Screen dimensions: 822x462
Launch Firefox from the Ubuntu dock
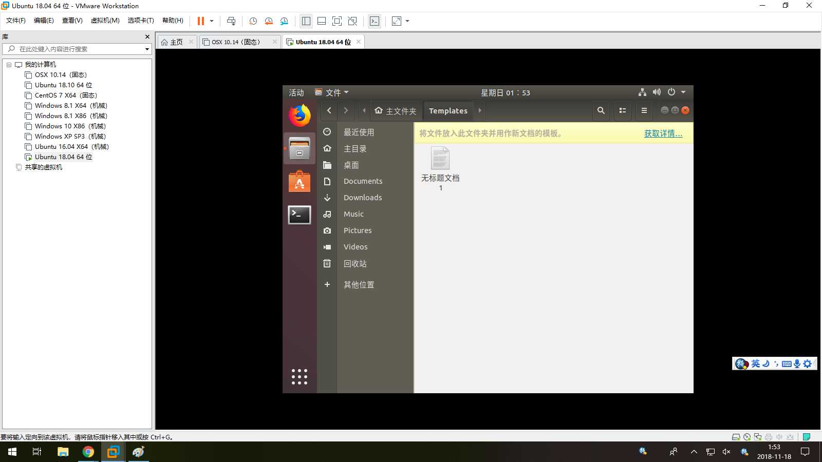[x=300, y=115]
